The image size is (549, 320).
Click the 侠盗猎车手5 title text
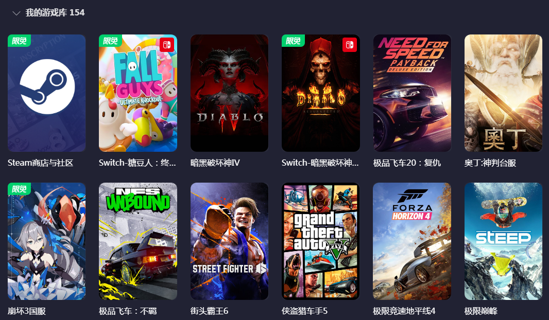pos(304,311)
